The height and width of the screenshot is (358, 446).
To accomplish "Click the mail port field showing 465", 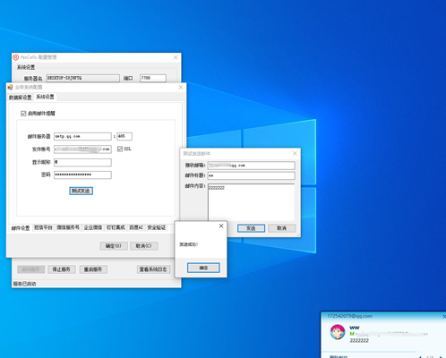I will [x=124, y=136].
